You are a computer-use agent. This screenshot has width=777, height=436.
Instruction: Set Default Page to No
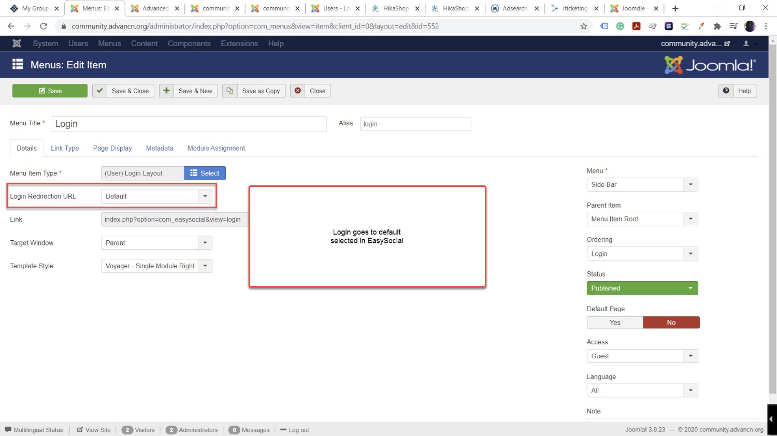[671, 323]
